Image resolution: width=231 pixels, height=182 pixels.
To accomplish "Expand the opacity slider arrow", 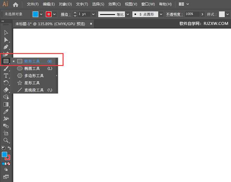I will point(202,14).
